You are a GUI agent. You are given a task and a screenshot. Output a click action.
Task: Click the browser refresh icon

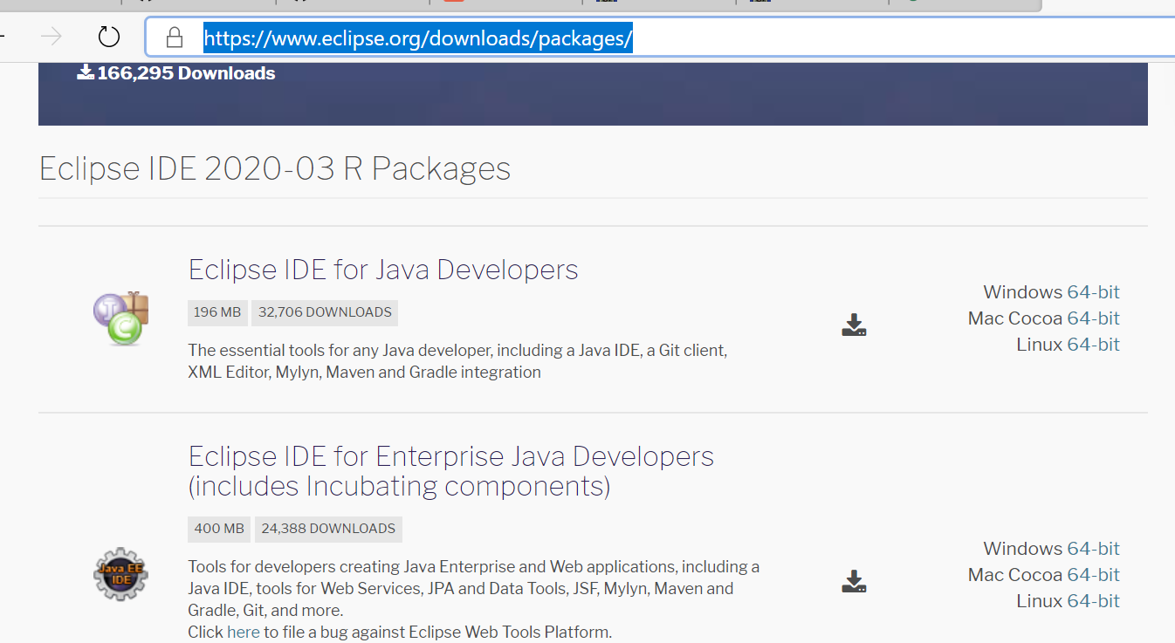tap(108, 37)
